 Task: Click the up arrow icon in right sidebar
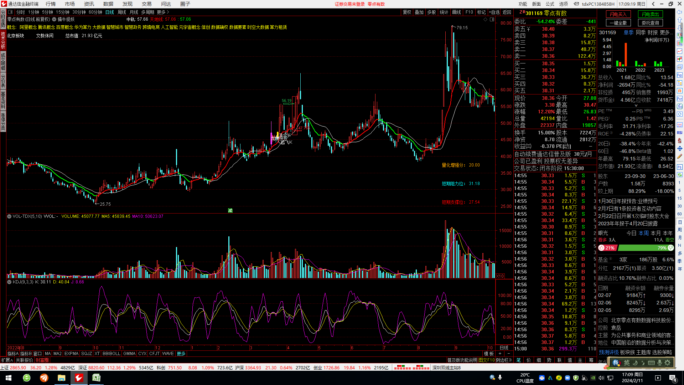(x=680, y=20)
